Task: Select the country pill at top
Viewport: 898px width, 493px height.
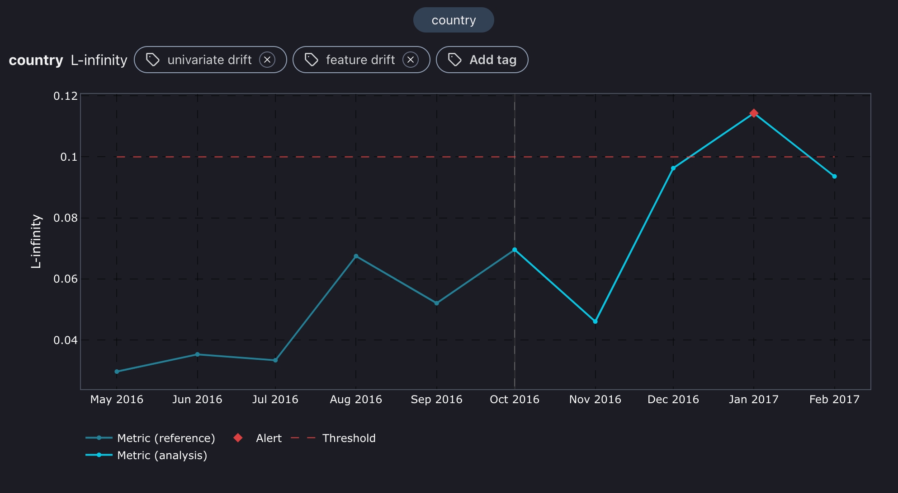Action: click(454, 20)
